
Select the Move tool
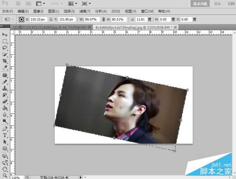5,34
